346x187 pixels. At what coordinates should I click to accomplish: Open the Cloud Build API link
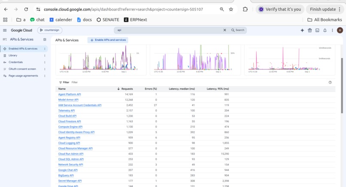pos(67,116)
